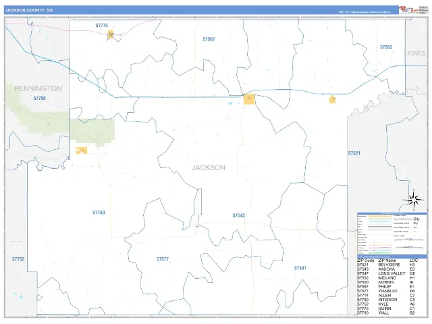Click QUINN in the ZIP index table
432x324 pixels.
[385, 308]
